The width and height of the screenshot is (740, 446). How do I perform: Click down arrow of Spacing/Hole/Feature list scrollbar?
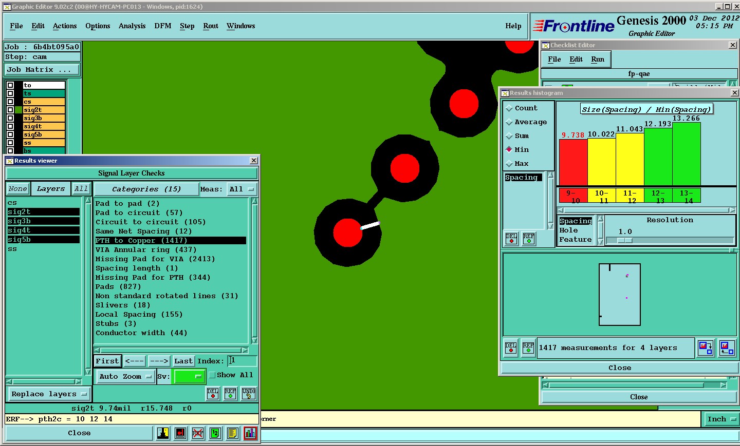[x=600, y=242]
